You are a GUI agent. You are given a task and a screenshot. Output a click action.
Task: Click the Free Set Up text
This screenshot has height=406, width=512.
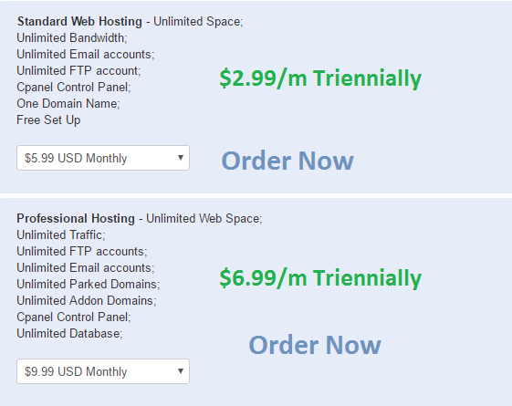pyautogui.click(x=48, y=120)
